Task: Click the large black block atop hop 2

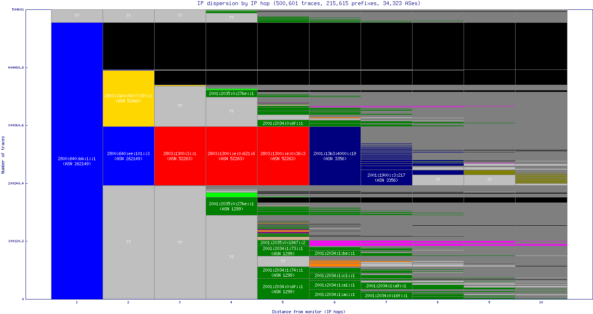Action: pos(129,46)
